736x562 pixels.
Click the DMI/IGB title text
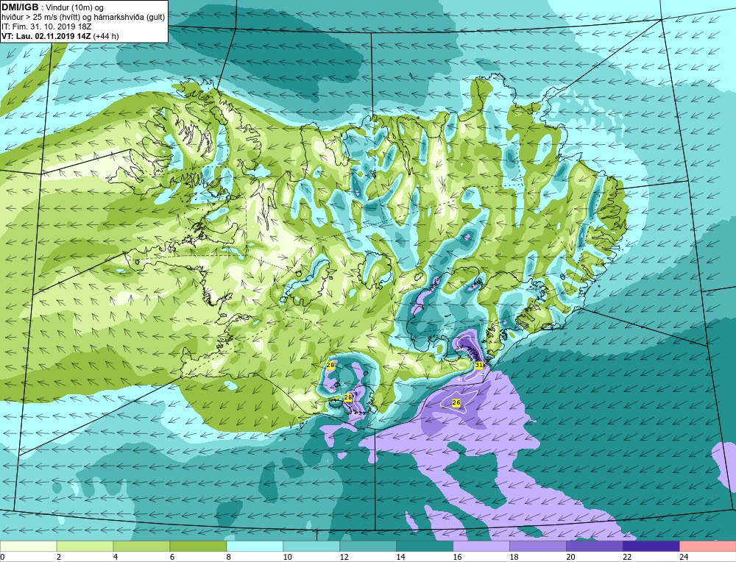tap(20, 7)
